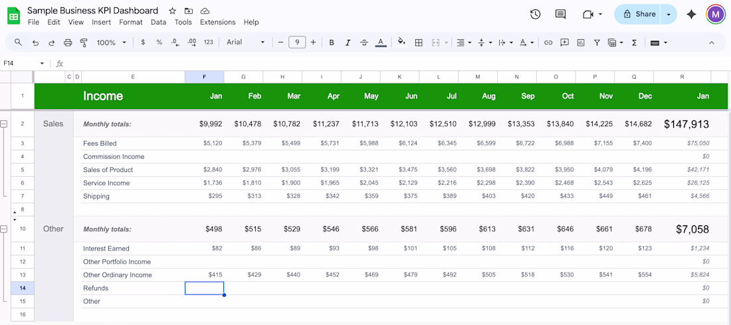The width and height of the screenshot is (731, 325).
Task: Open the 100% zoom dropdown
Action: pyautogui.click(x=111, y=43)
